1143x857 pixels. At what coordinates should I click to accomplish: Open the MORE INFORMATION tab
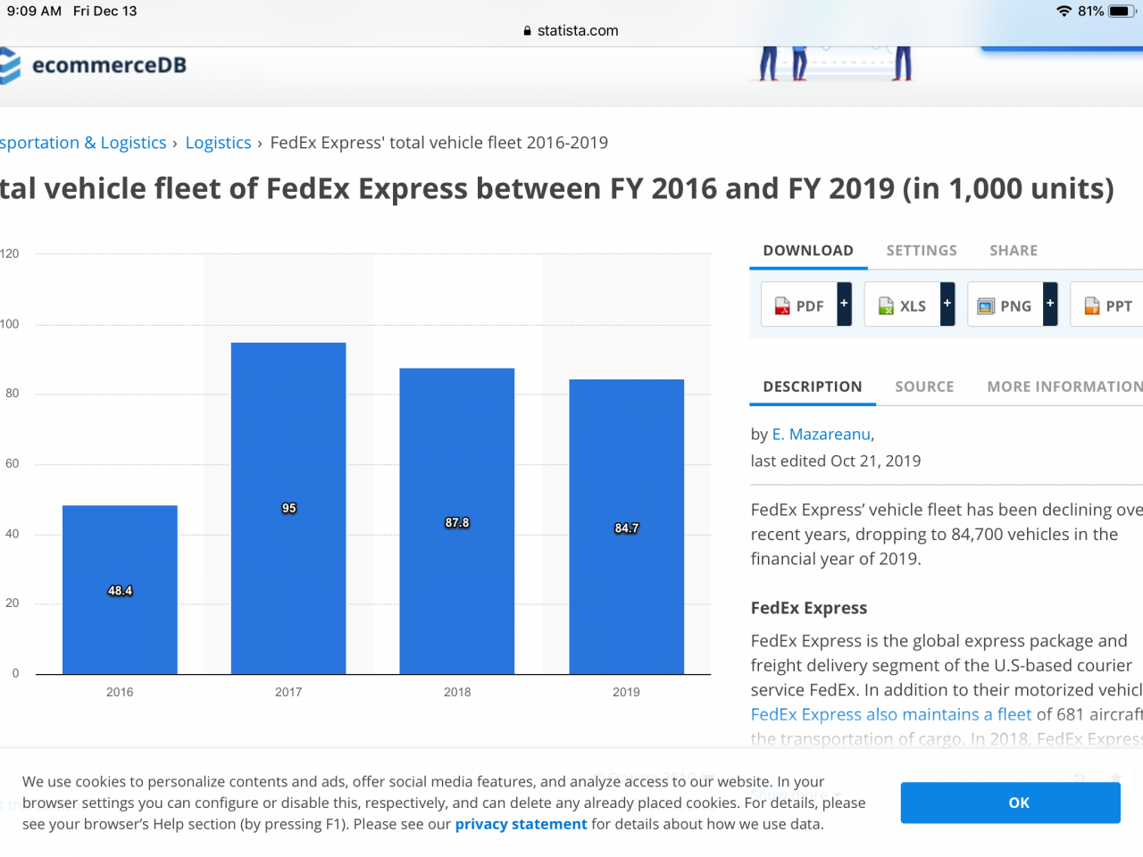click(1064, 387)
